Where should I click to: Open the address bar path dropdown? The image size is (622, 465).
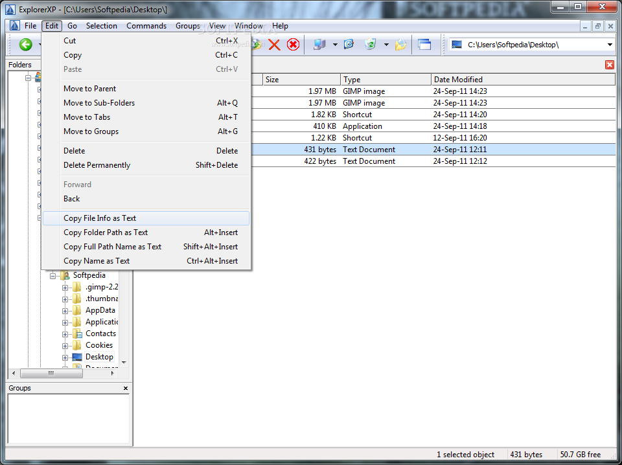pyautogui.click(x=610, y=45)
